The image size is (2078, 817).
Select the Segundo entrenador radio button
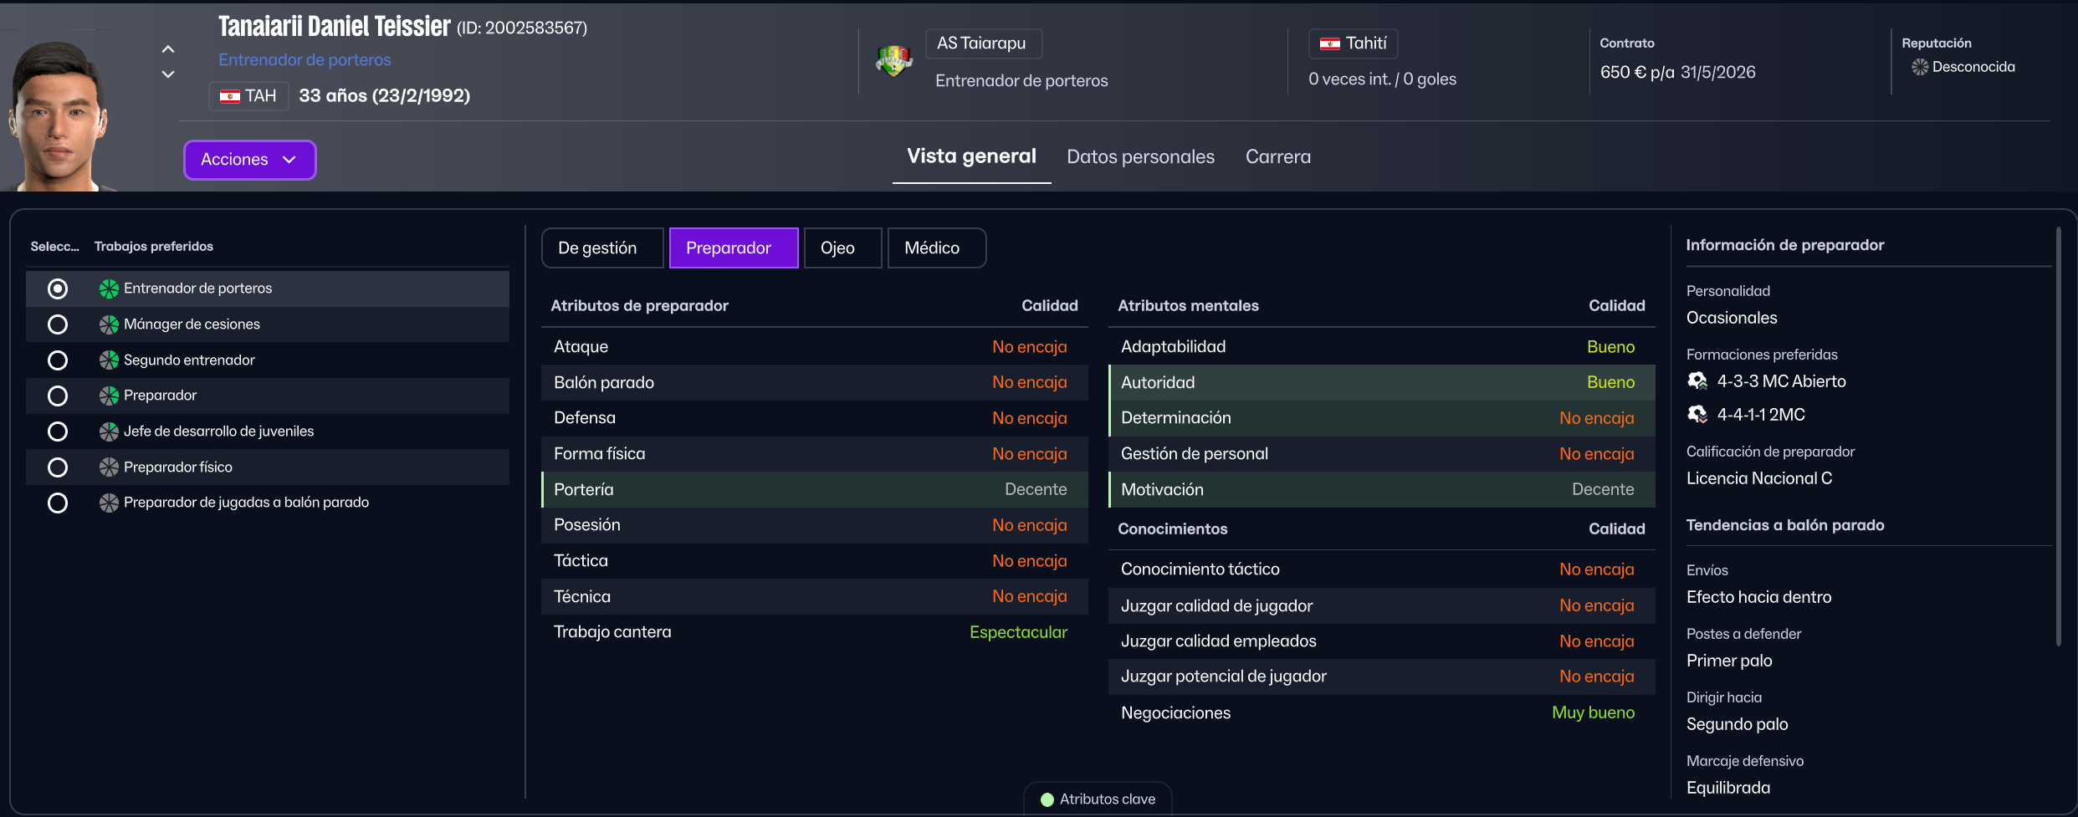pos(58,360)
